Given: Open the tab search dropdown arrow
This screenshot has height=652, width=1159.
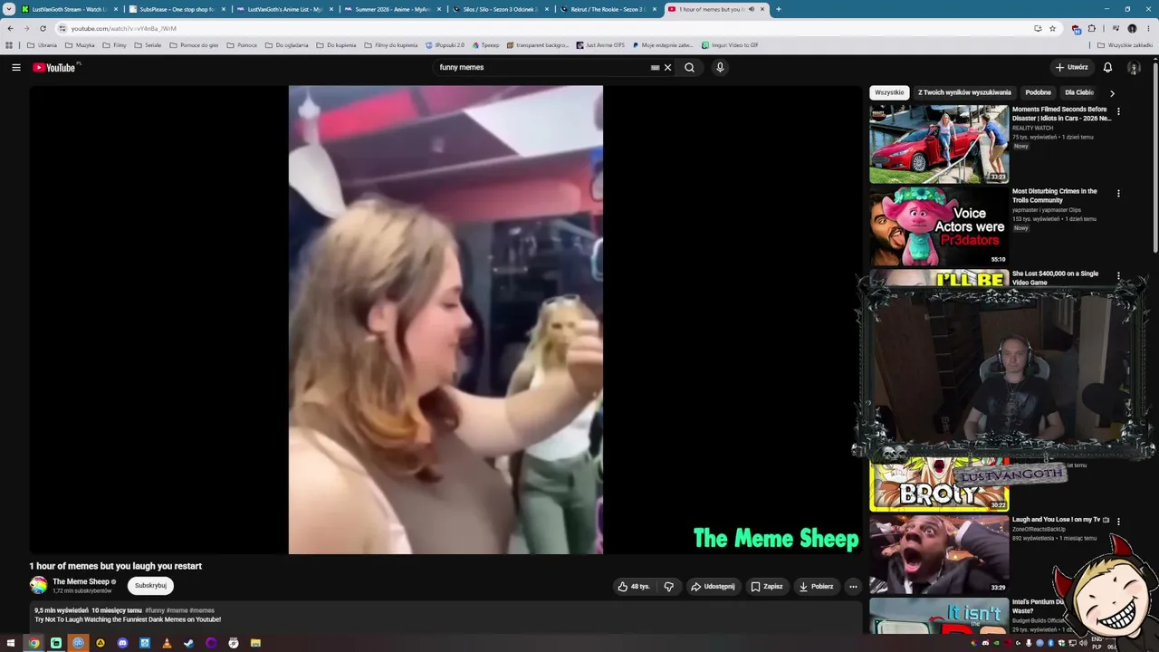Looking at the screenshot, I should 9,9.
